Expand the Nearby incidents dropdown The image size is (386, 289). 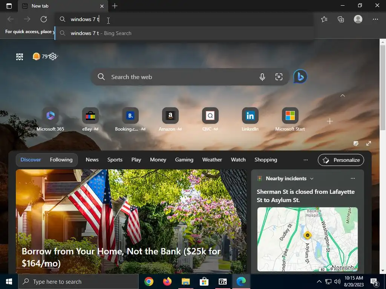click(312, 179)
